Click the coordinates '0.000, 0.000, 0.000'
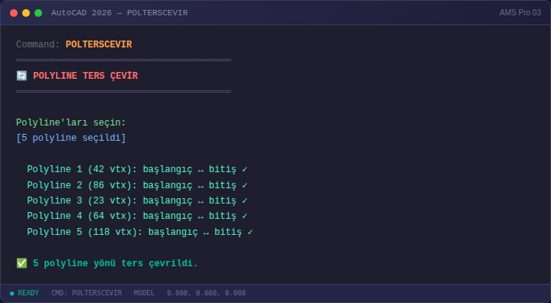 (207, 293)
